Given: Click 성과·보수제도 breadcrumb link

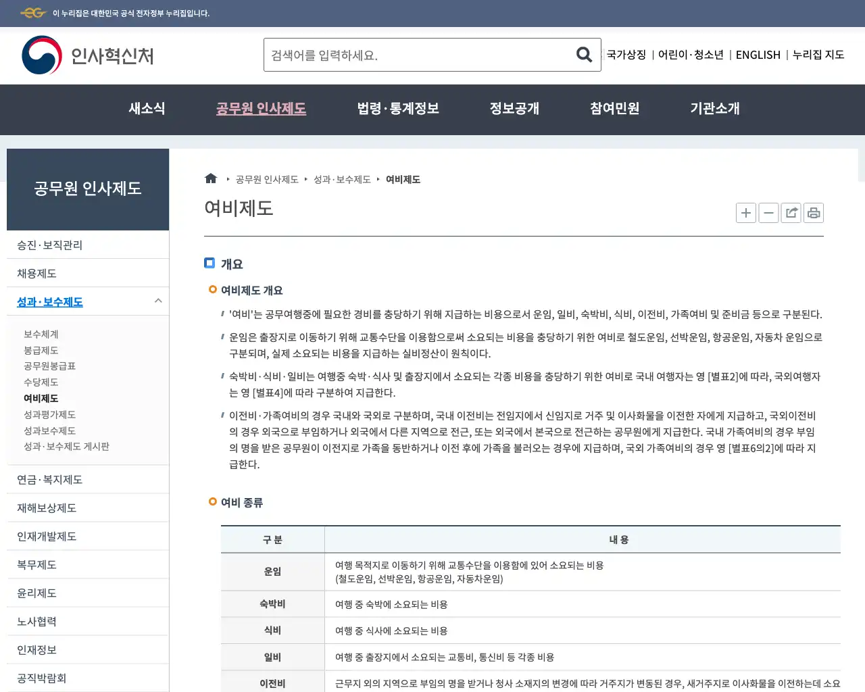Looking at the screenshot, I should pyautogui.click(x=342, y=179).
